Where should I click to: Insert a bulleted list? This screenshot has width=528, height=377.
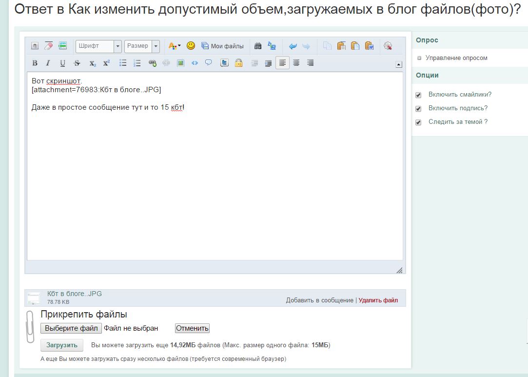click(123, 63)
